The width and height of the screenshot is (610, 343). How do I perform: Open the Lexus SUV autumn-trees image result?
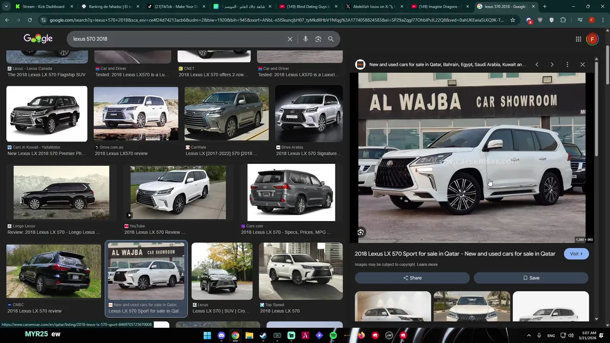pos(222,271)
